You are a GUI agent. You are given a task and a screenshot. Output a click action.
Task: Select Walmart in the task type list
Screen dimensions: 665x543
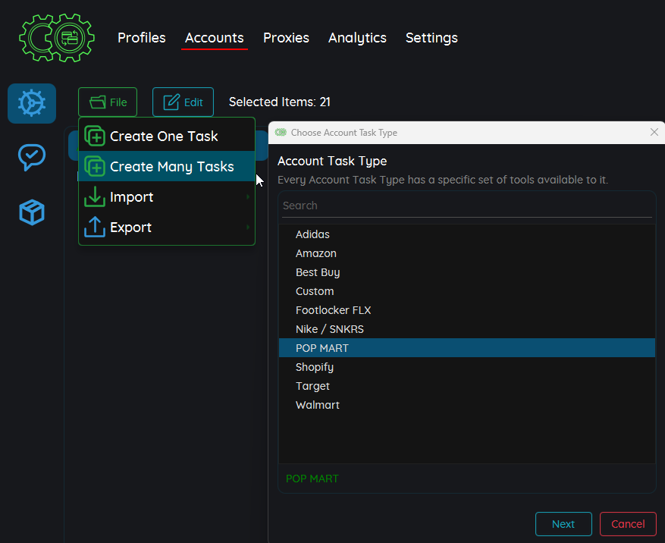coord(467,405)
